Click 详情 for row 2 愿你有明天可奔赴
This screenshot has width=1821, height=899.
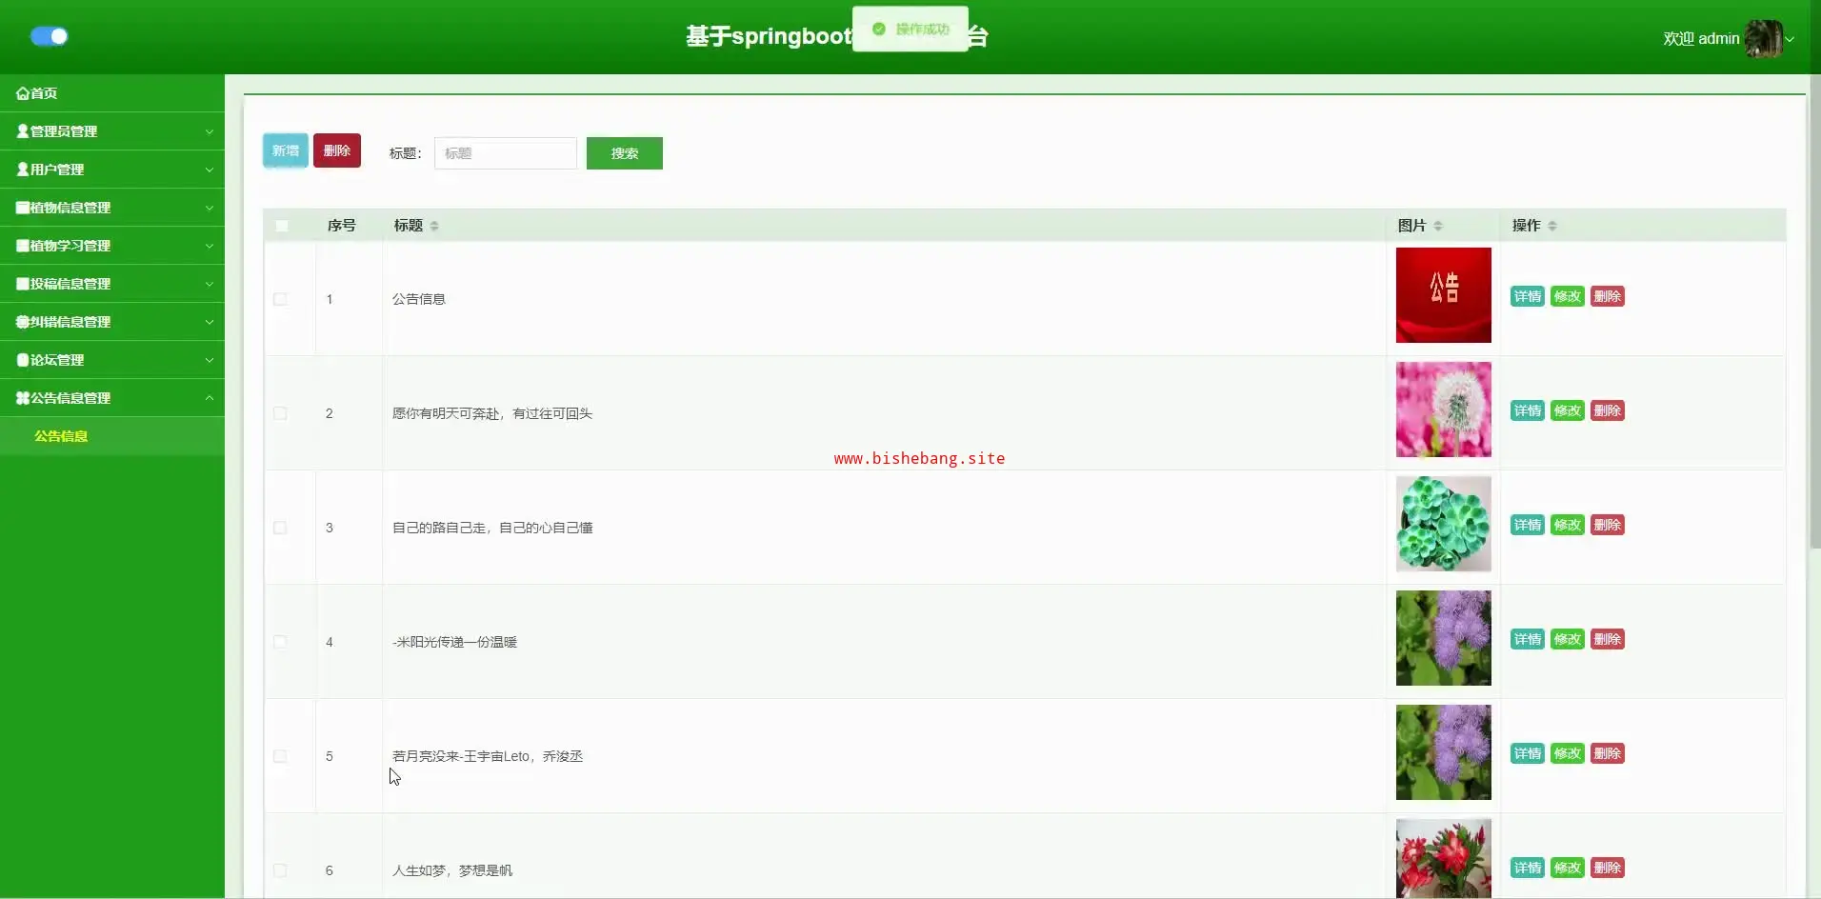pyautogui.click(x=1528, y=410)
